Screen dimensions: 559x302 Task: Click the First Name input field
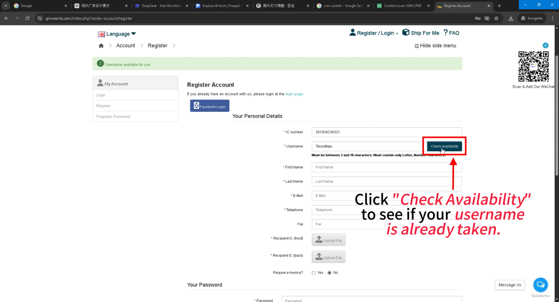click(386, 167)
